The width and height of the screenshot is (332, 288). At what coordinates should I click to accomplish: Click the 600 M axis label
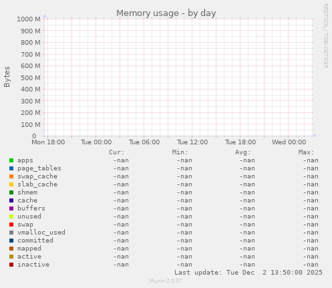coord(31,66)
